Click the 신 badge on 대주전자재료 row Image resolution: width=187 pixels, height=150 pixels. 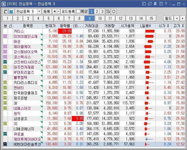[x=5, y=67]
